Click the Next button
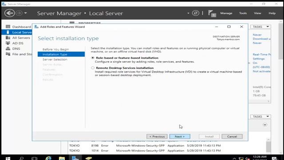The image size is (284, 160). tap(180, 136)
